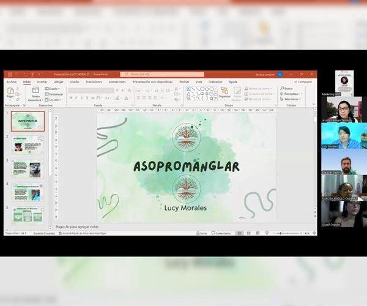
Task: Click the Redo icon in title bar
Action: click(x=26, y=75)
